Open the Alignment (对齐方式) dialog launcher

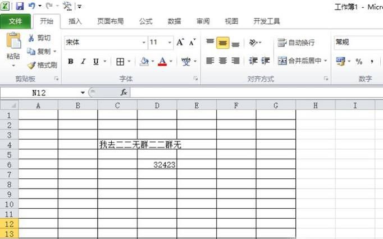pos(326,79)
